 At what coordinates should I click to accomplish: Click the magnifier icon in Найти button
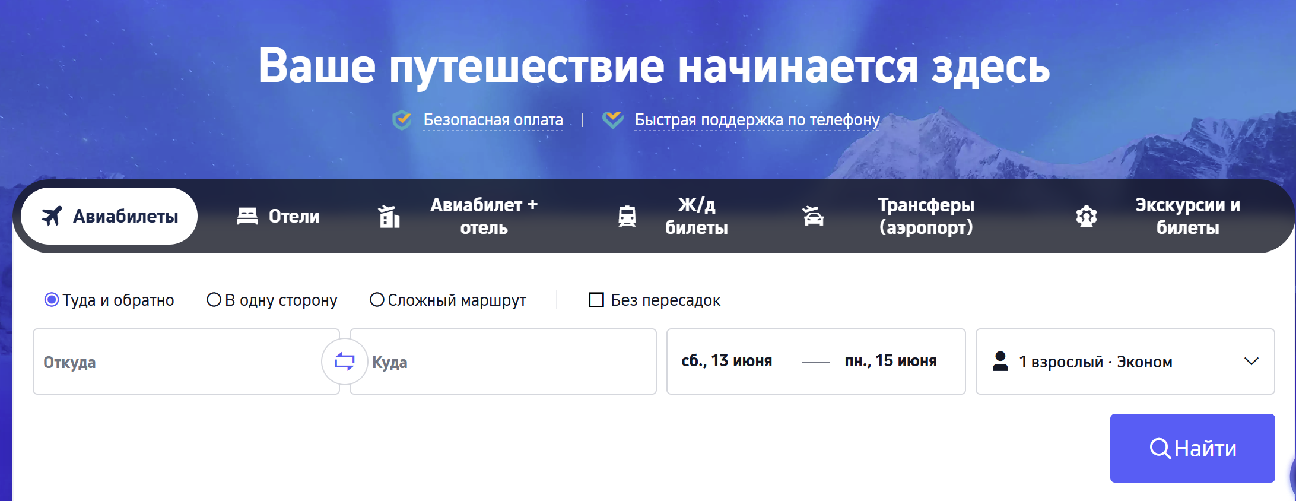[x=1160, y=448]
